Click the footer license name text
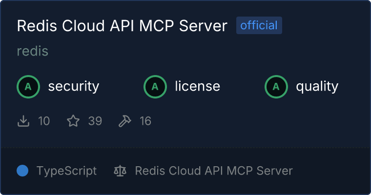This screenshot has width=371, height=195. (x=214, y=171)
